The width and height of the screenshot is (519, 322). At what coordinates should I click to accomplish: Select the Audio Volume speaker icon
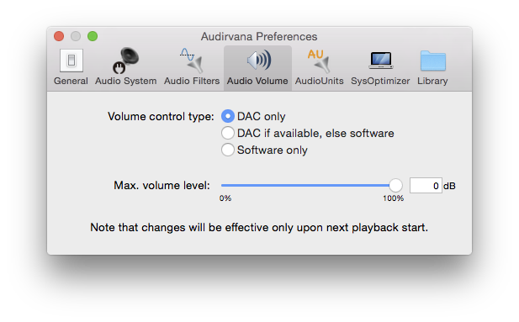pos(259,61)
